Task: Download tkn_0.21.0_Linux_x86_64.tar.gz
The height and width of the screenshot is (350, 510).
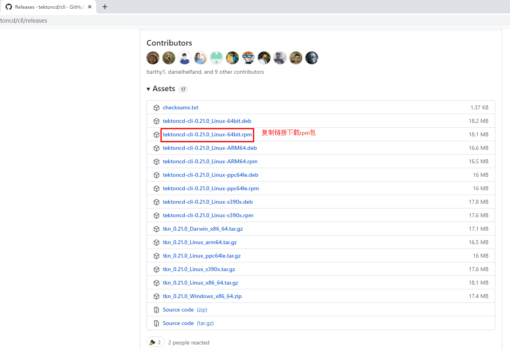Action: pos(201,283)
